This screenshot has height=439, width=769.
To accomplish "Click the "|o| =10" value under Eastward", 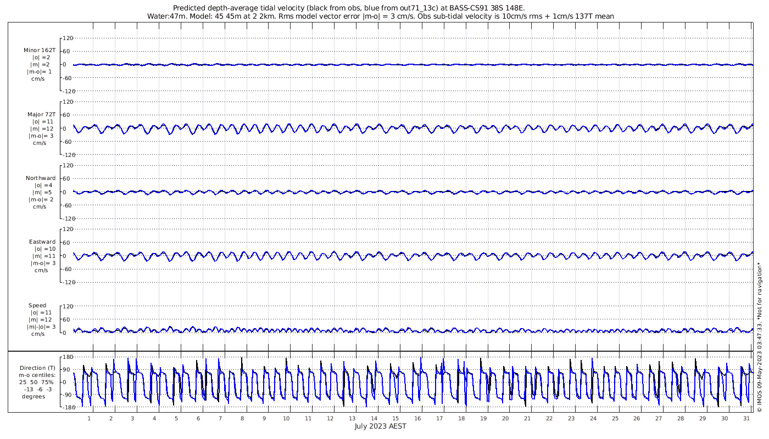I will (x=44, y=249).
